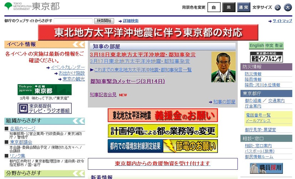Image resolution: width=295 pixels, height=179 pixels.
Task: Switch language to 中文
Action: click(269, 45)
